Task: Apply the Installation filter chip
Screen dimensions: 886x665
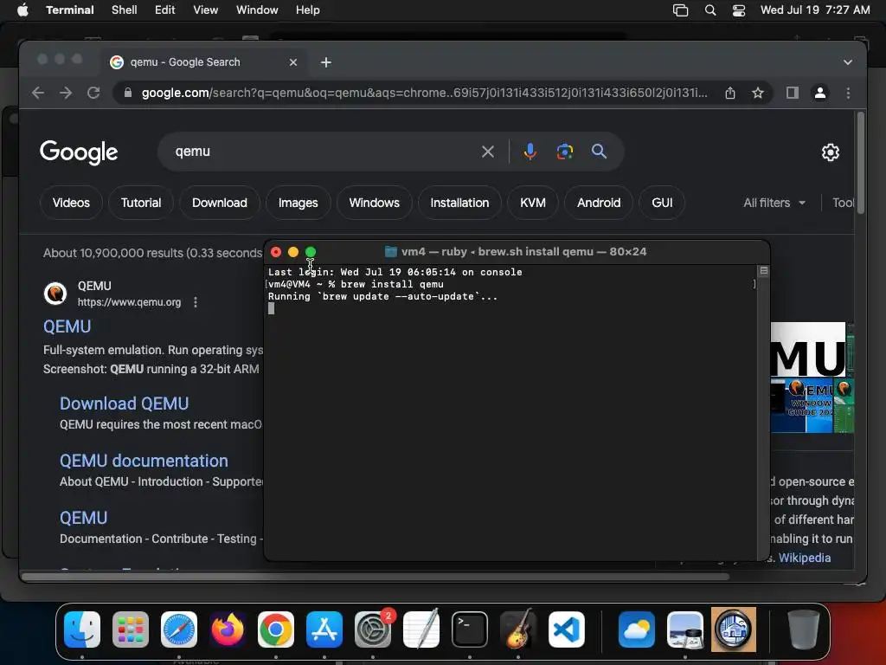Action: 460,203
